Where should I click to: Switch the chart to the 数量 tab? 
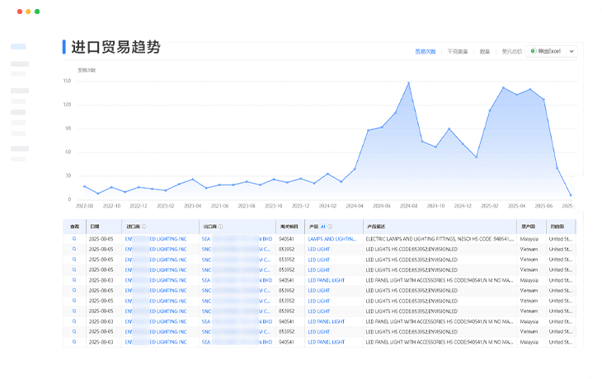(x=485, y=51)
